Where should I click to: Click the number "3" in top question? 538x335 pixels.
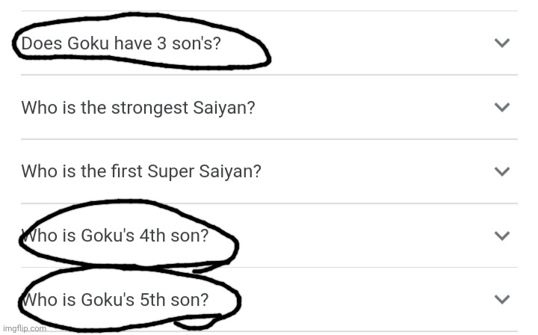161,43
